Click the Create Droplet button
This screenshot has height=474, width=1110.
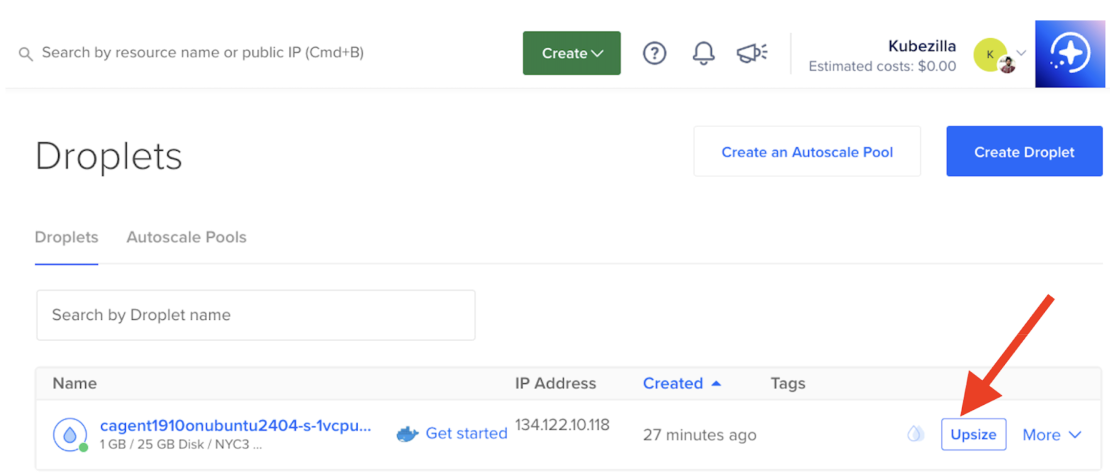[x=1023, y=152]
